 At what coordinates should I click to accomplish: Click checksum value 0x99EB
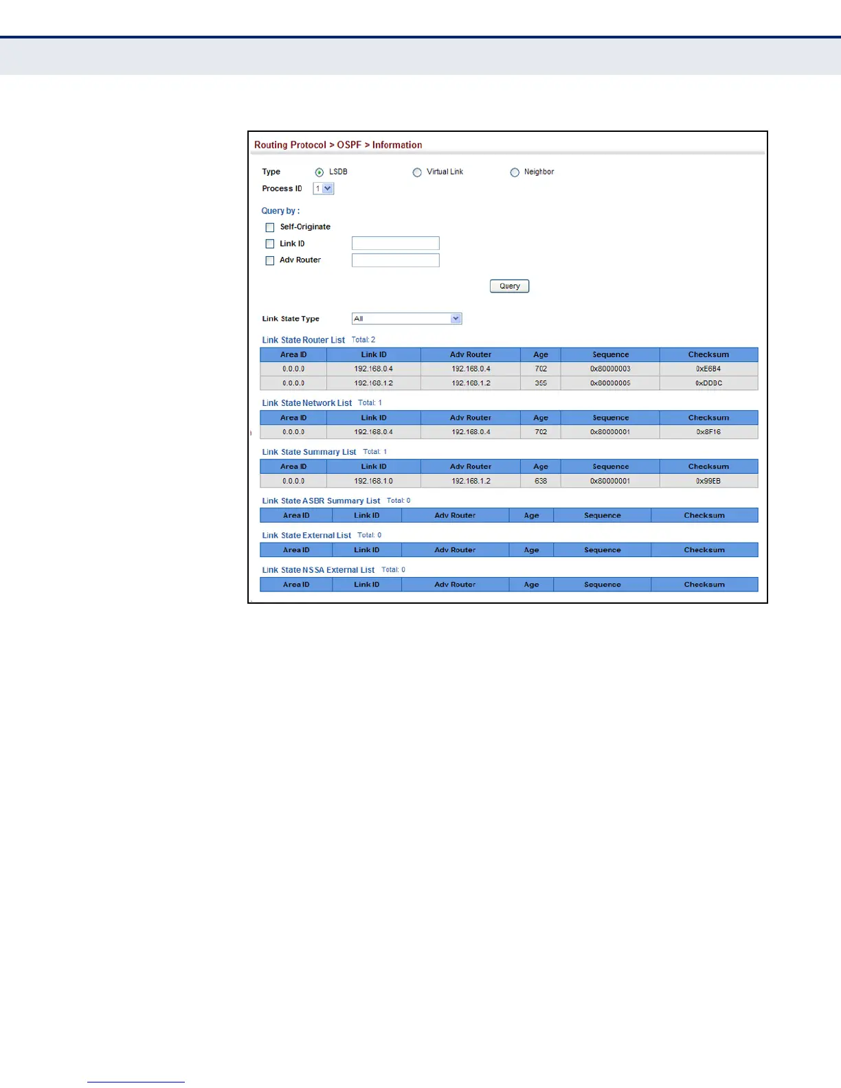click(708, 481)
